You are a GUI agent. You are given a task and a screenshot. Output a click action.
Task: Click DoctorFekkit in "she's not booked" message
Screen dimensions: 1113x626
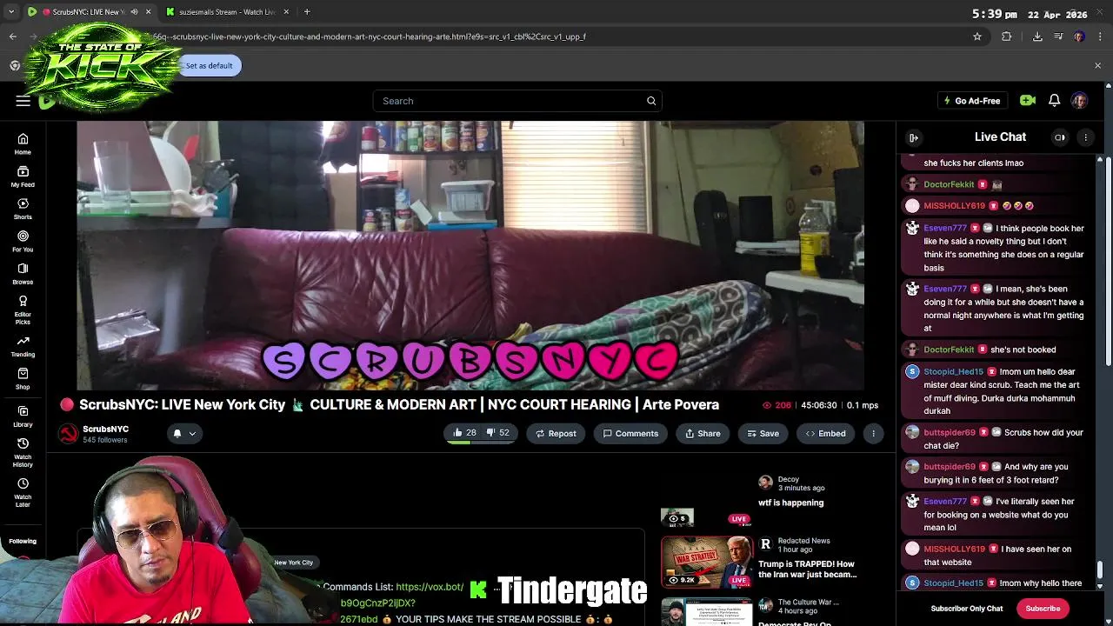click(x=949, y=350)
